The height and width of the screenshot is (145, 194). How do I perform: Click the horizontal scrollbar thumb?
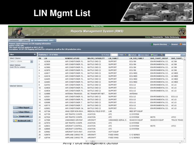click(93, 141)
